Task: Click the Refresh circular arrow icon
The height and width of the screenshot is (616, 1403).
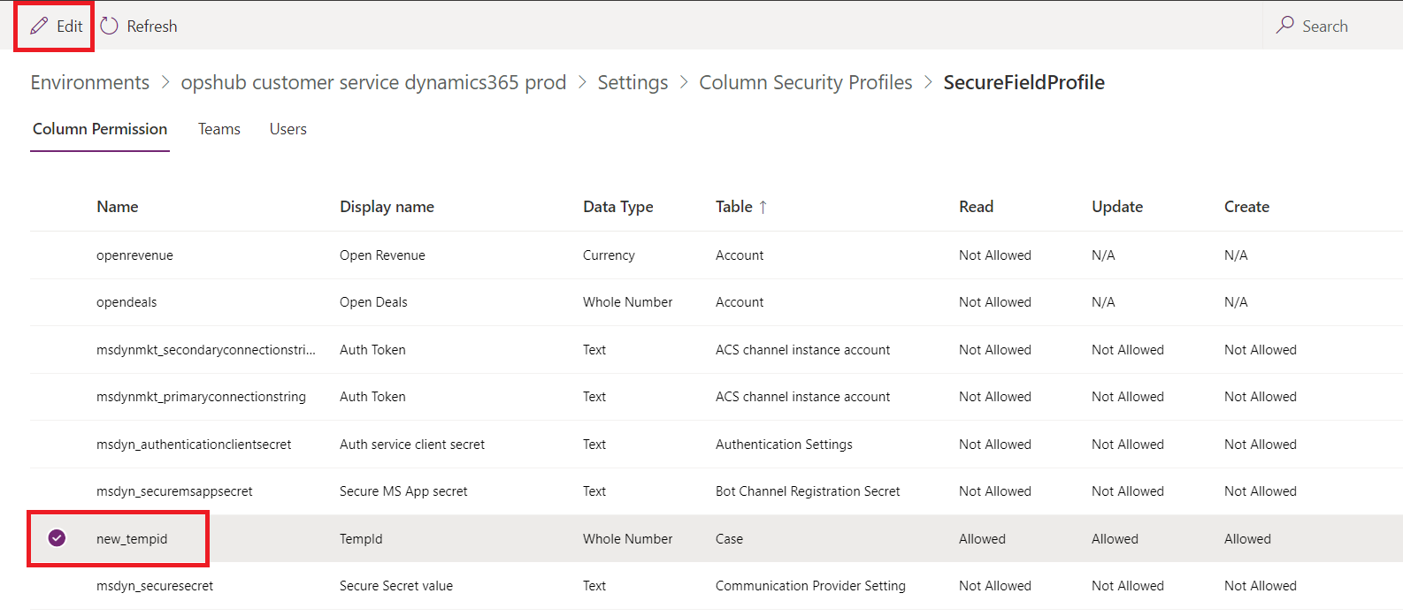Action: pos(110,27)
